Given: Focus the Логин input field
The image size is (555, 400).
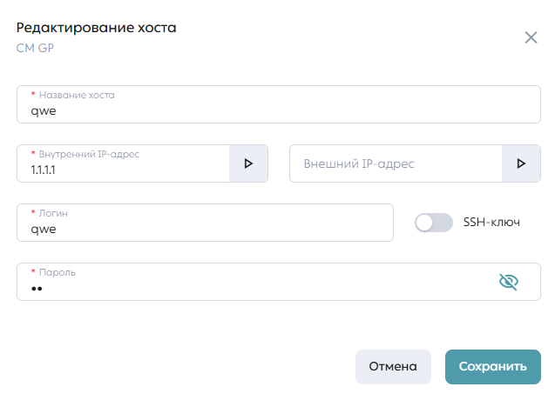Looking at the screenshot, I should (x=205, y=223).
